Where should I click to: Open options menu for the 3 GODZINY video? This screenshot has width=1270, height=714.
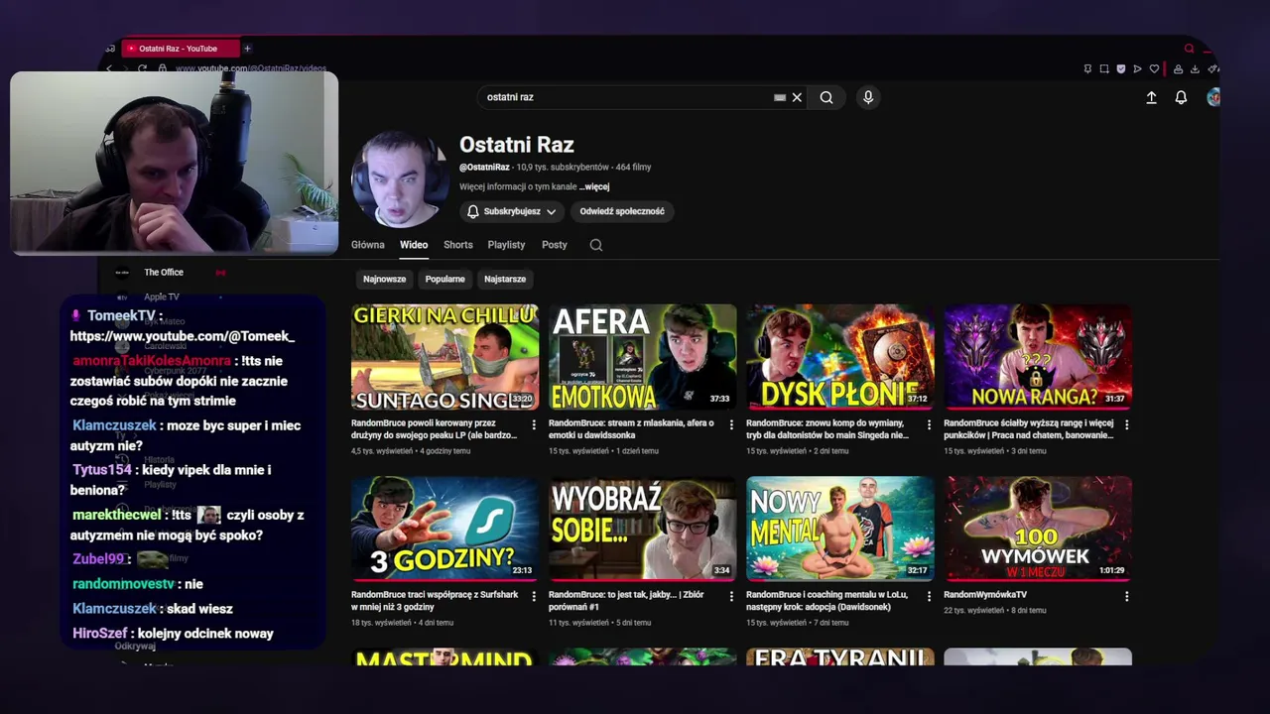tap(534, 597)
